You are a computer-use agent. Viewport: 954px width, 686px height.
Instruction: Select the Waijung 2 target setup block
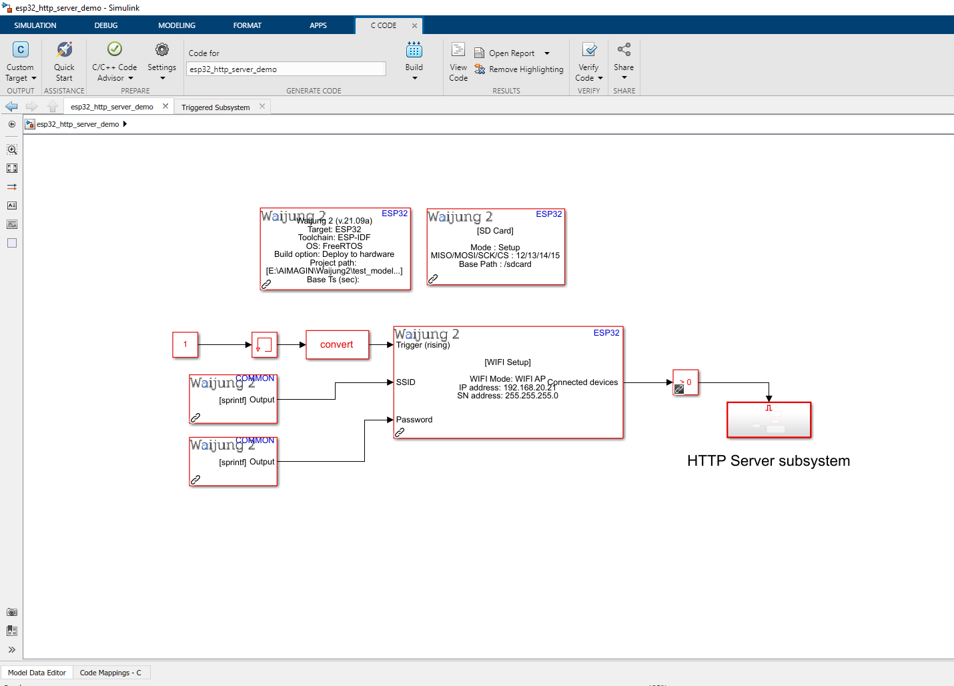tap(335, 249)
